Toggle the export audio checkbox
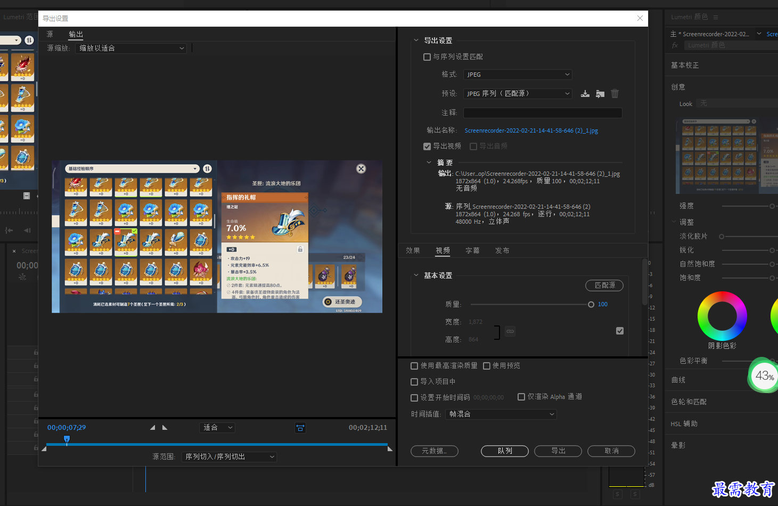The image size is (778, 506). 473,146
